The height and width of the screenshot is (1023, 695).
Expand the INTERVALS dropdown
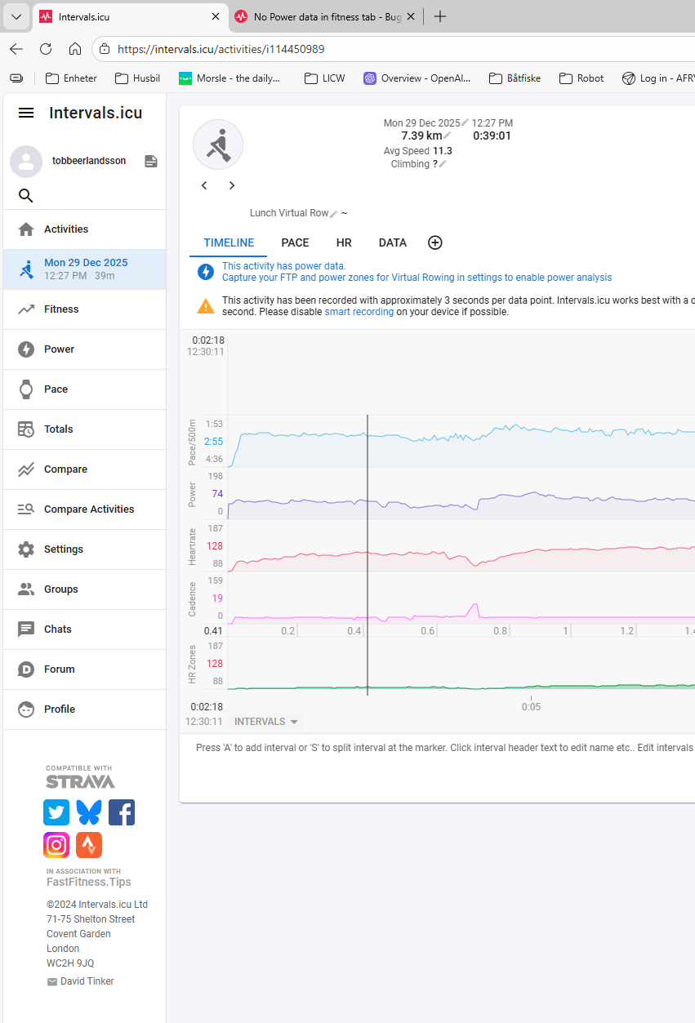point(267,722)
